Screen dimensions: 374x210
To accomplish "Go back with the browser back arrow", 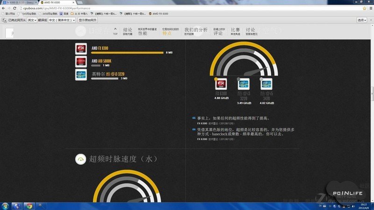I will pos(3,8).
